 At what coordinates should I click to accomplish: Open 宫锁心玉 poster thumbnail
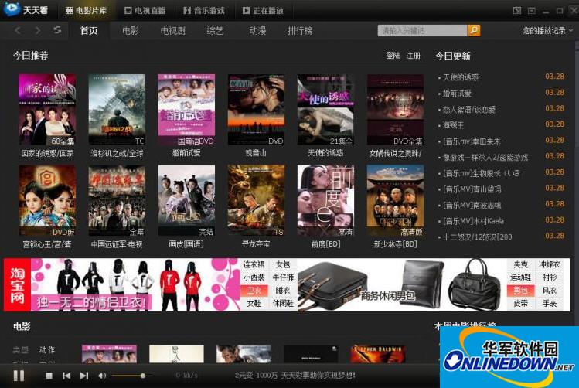pos(47,200)
